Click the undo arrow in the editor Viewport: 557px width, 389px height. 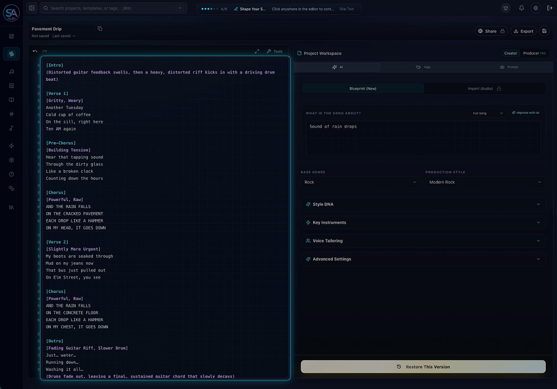pyautogui.click(x=35, y=51)
